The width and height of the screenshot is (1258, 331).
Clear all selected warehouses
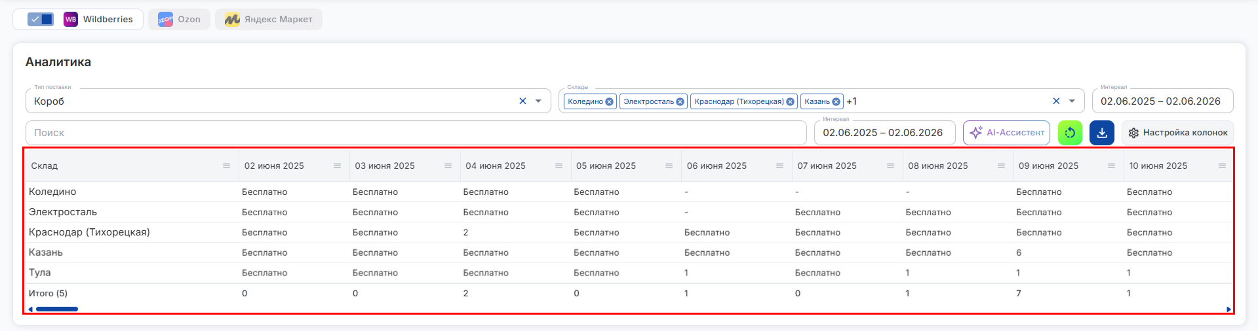[1056, 101]
